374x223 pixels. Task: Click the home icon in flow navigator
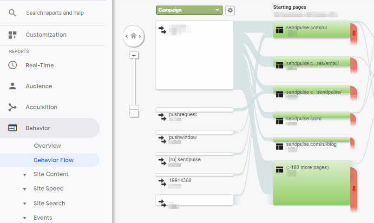[134, 36]
